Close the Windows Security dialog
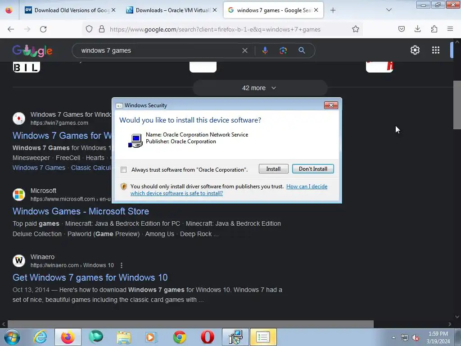 click(x=331, y=105)
